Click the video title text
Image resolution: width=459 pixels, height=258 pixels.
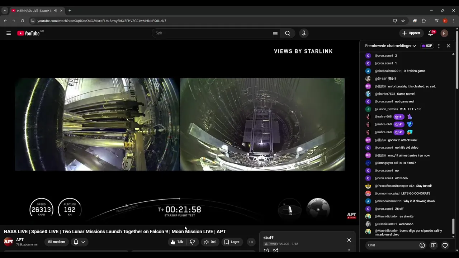[x=115, y=231]
